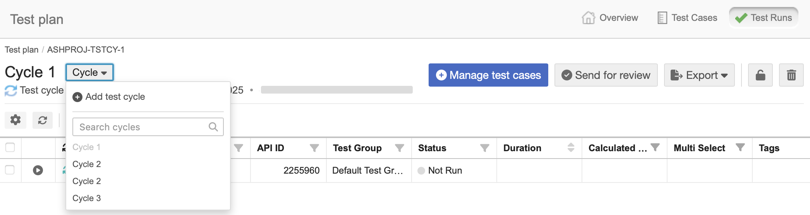Focus the Search cycles input field
This screenshot has width=810, height=215.
coord(148,127)
